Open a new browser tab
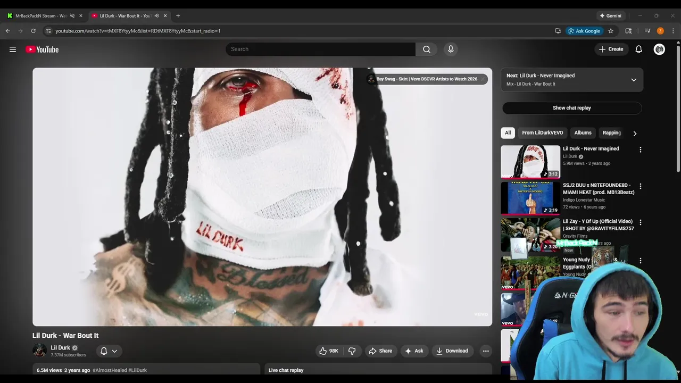The image size is (681, 383). tap(178, 16)
